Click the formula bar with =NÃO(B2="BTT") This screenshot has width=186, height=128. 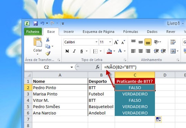(x=144, y=67)
